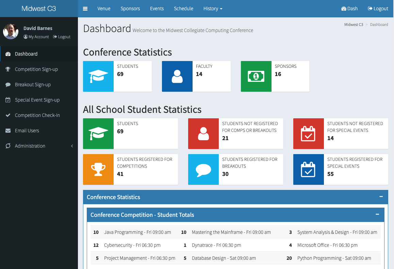Open the History dropdown menu
Viewport: 394px width, 269px height.
tap(213, 9)
